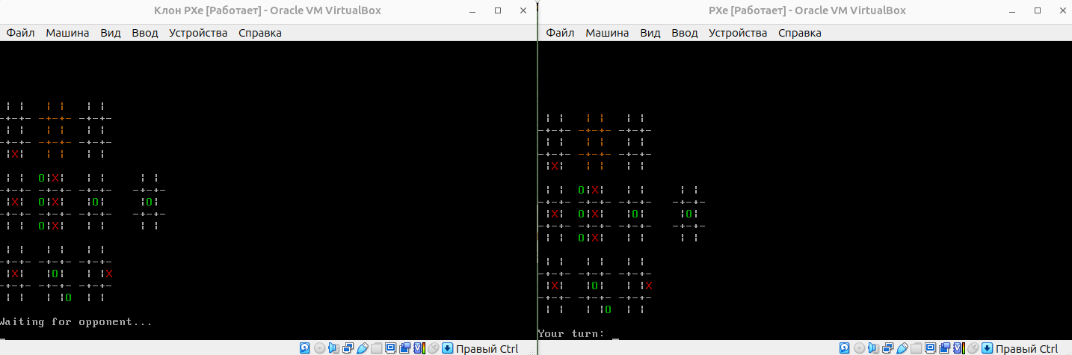Open Машина menu in Клон PXe window
The height and width of the screenshot is (355, 1072).
[x=67, y=33]
